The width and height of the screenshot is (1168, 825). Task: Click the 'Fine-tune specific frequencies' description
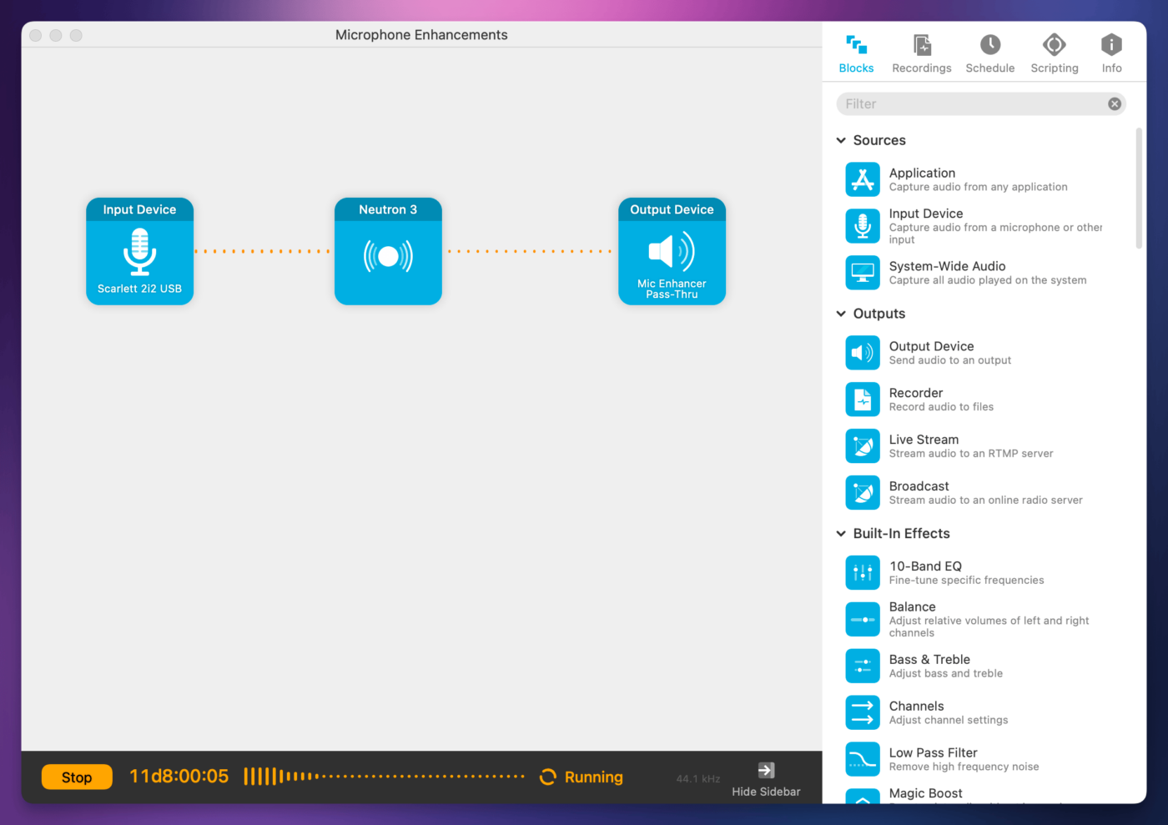pyautogui.click(x=966, y=581)
